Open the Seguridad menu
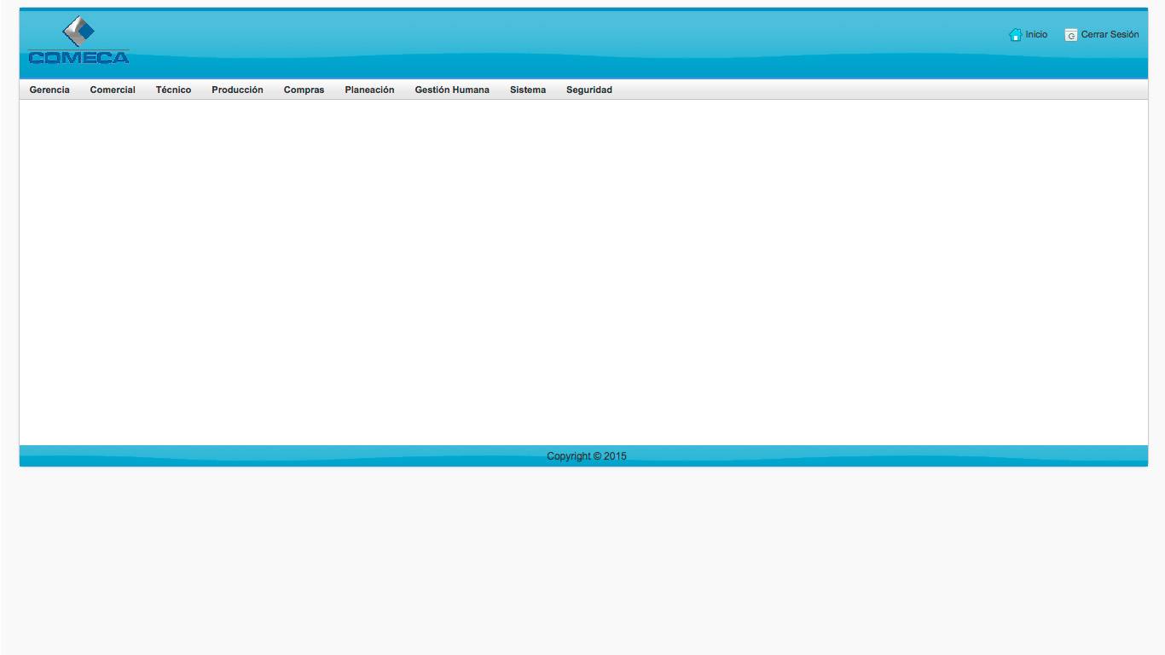Screen dimensions: 1165x655 pos(589,90)
